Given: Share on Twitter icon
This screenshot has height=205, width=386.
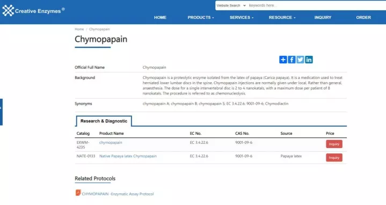Looking at the screenshot, I should coord(300,60).
